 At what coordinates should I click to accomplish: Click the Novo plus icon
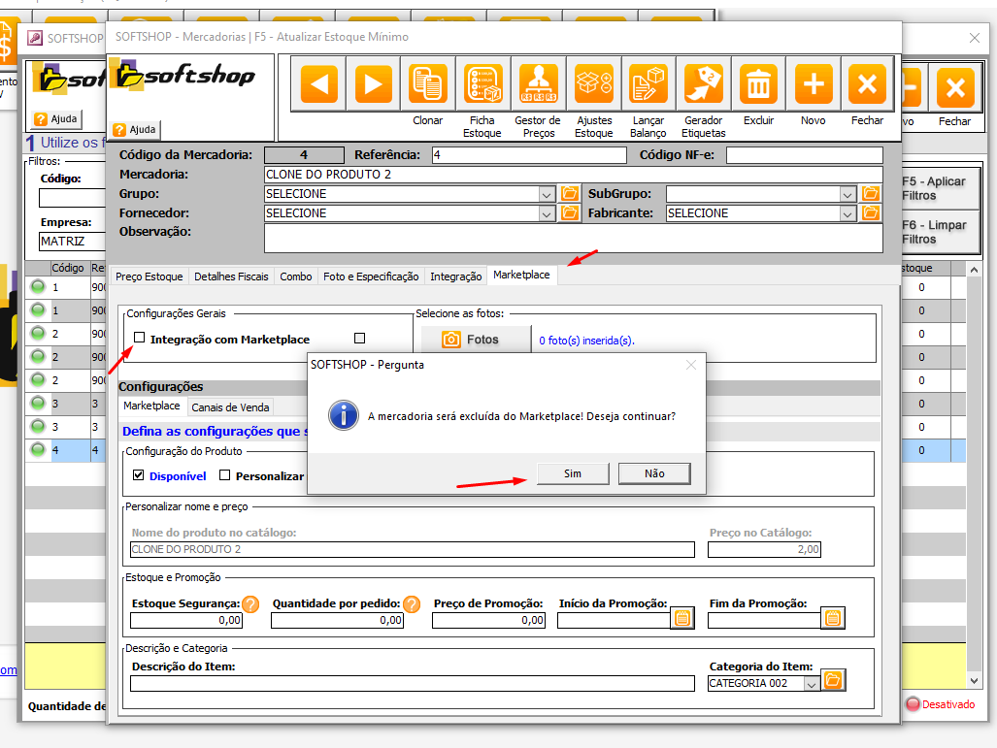point(814,85)
